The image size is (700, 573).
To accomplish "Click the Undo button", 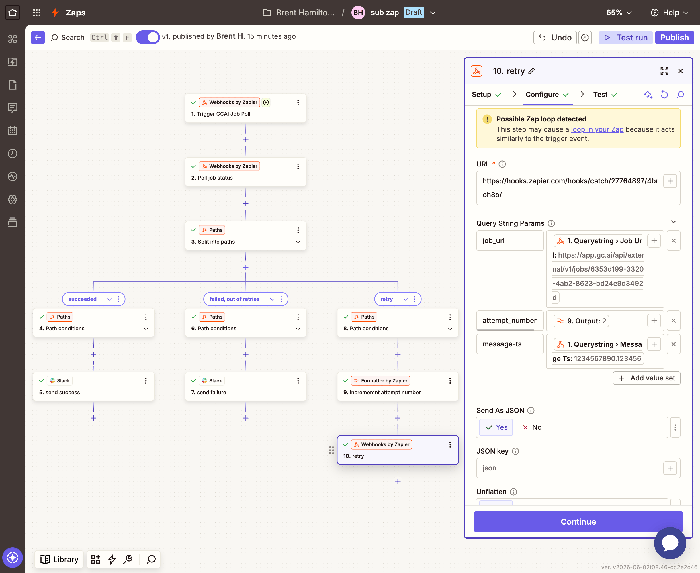I will coord(555,38).
